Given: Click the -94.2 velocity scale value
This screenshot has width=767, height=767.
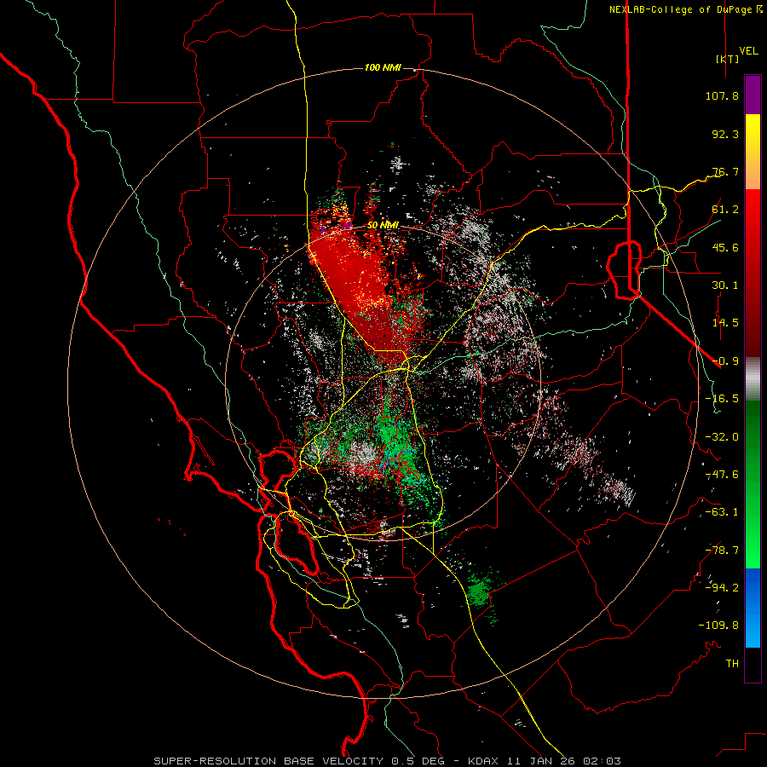Looking at the screenshot, I should [x=722, y=588].
